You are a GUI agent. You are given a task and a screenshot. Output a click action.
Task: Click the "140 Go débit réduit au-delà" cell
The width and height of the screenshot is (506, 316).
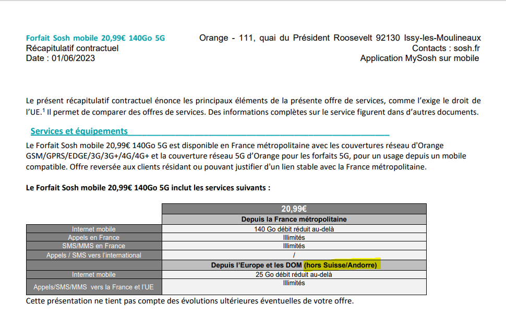[294, 229]
